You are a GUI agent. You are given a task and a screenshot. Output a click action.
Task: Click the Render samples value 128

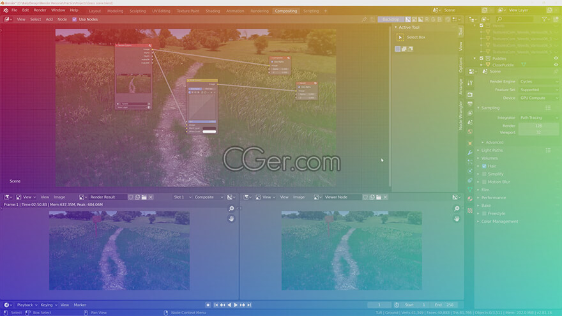(x=538, y=126)
